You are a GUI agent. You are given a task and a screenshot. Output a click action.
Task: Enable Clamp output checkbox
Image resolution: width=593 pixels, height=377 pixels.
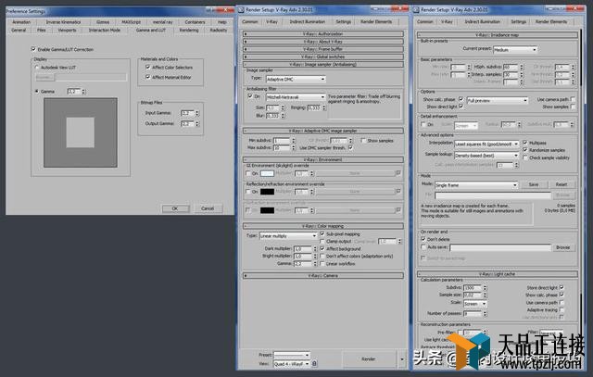322,241
